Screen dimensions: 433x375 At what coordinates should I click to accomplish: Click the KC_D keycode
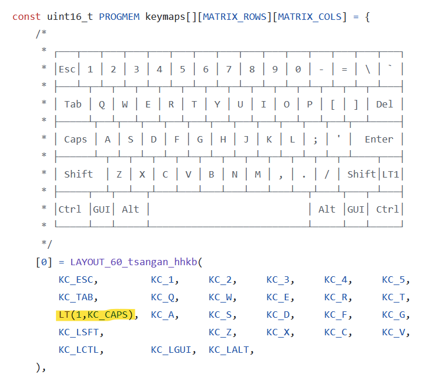click(x=278, y=315)
